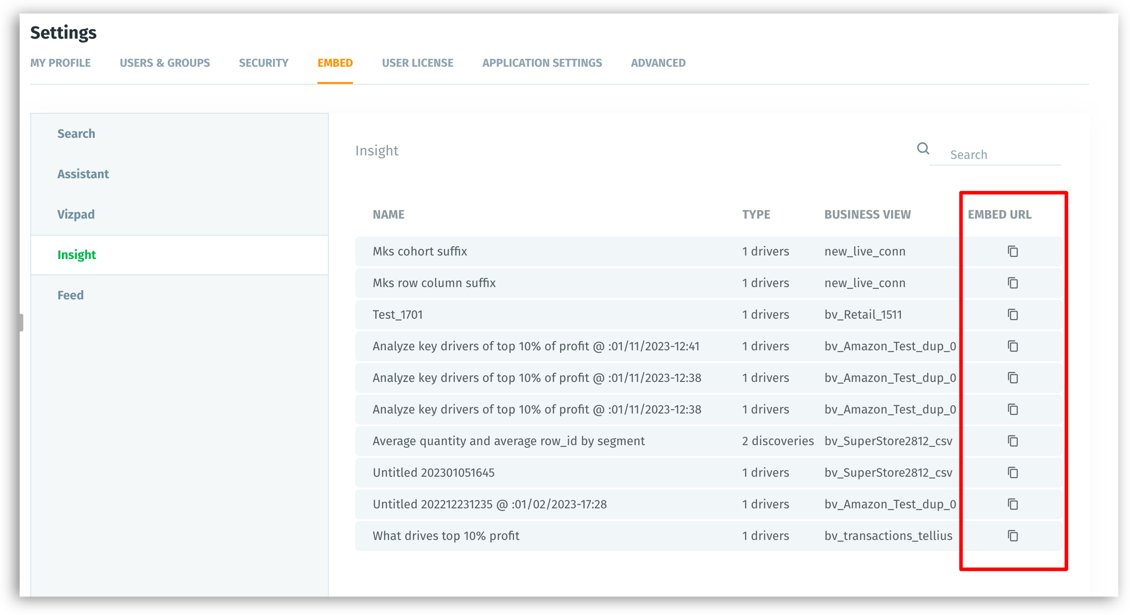Copy embed URL for insight dated 12:41
The image size is (1130, 615).
1013,346
